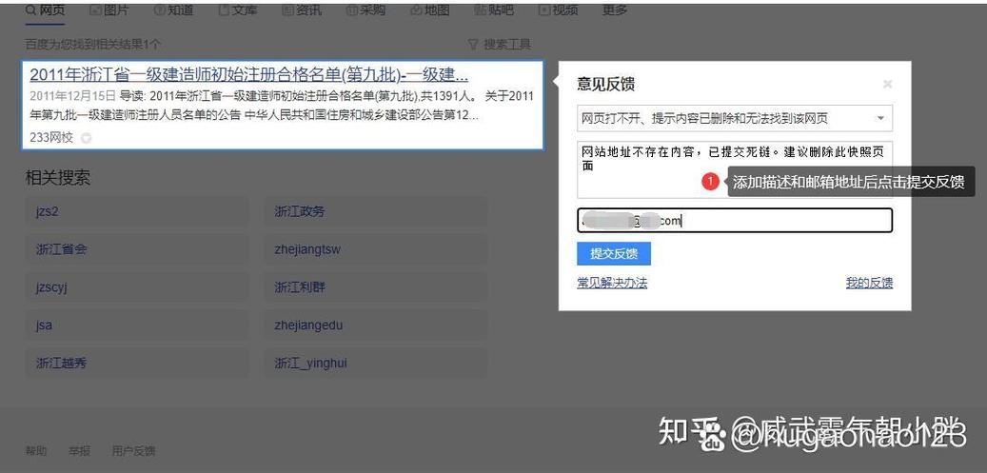Open the 贴吧 tab
Viewport: 987px width, 473px height.
point(493,10)
